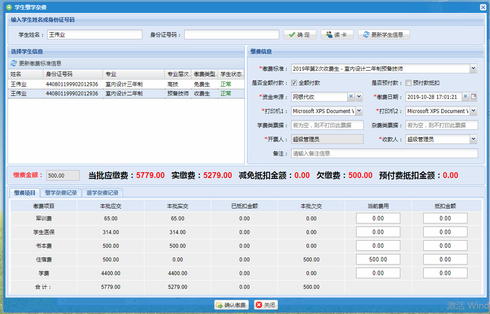
Task: Clear the 缴费日期 field with its X icon
Action: [466, 97]
